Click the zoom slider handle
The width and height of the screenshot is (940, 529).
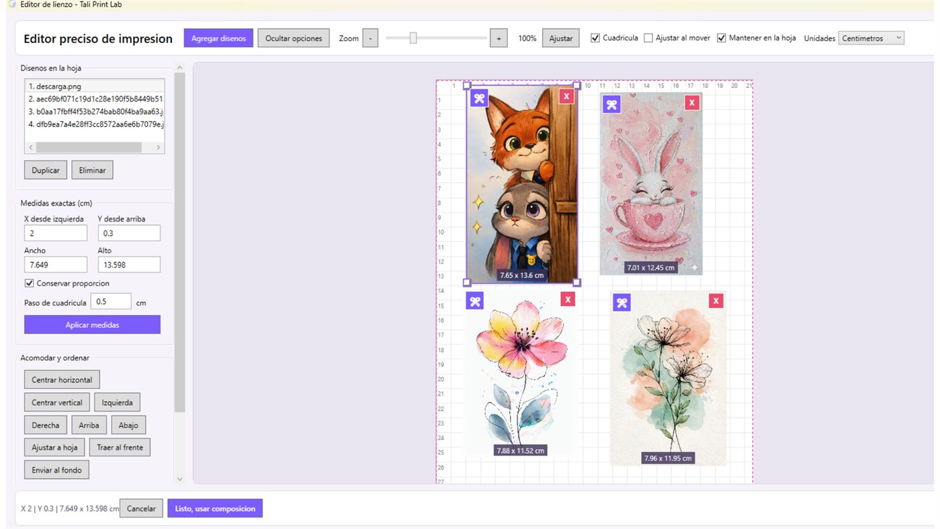(x=413, y=38)
